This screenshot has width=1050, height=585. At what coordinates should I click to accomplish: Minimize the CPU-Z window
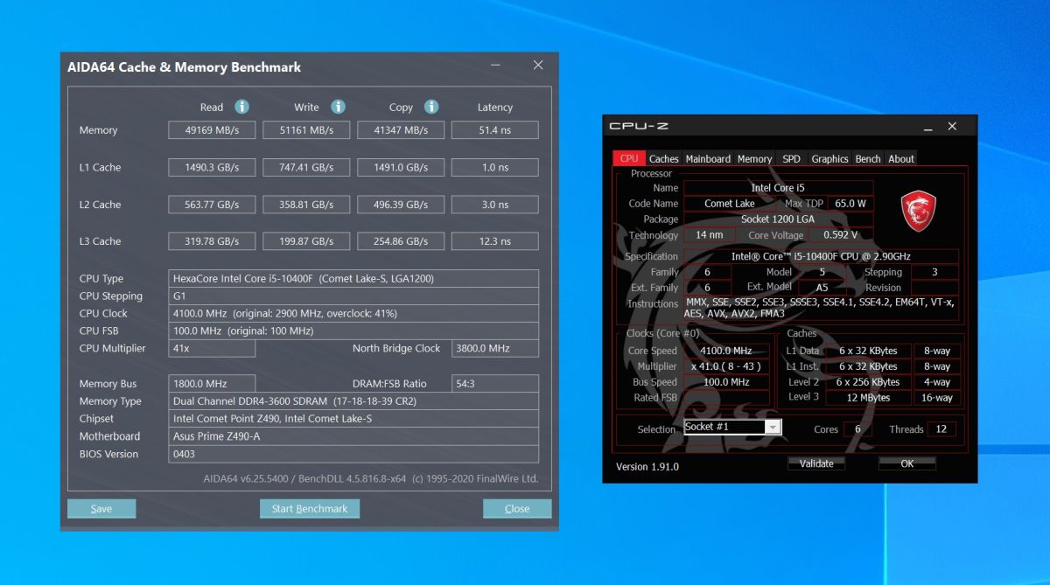[927, 127]
